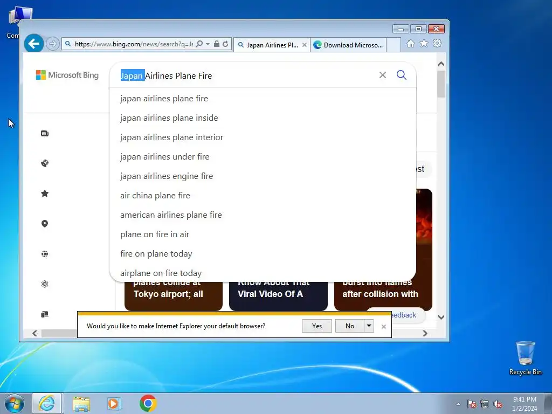
Task: Pick suggestion 'american airlines plane fire'
Action: click(x=263, y=215)
